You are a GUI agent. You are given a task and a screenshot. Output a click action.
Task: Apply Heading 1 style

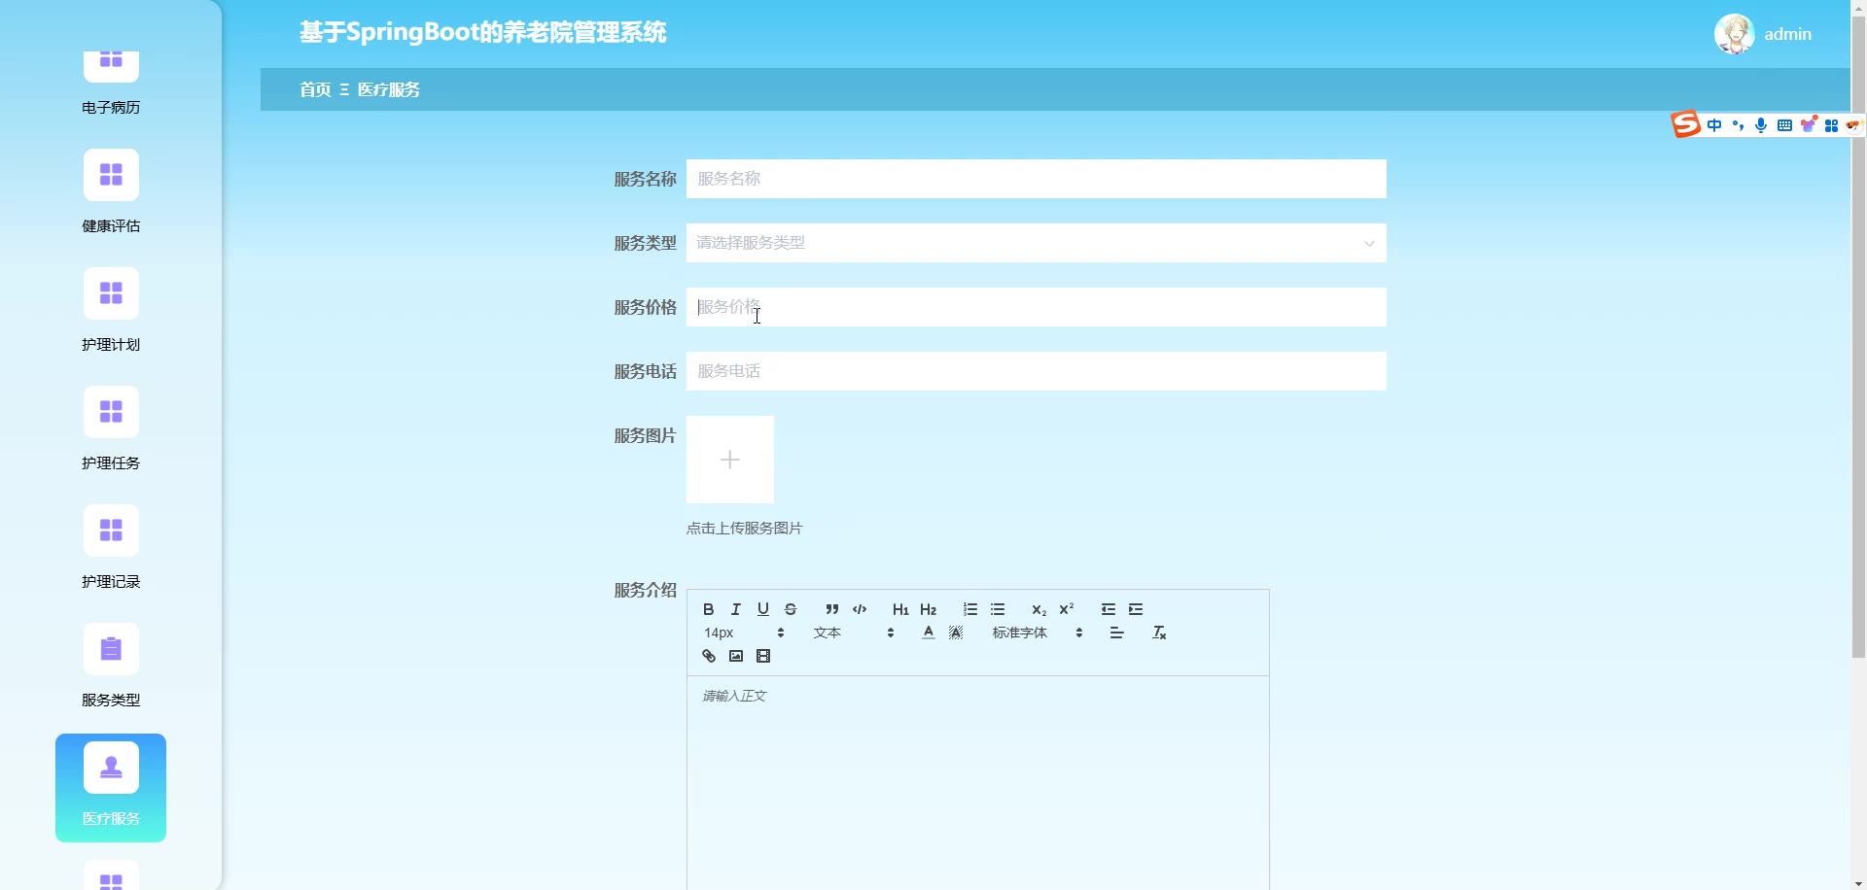tap(900, 609)
